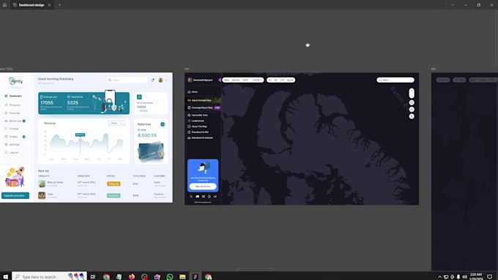Click the No of products card icon

pos(139,97)
